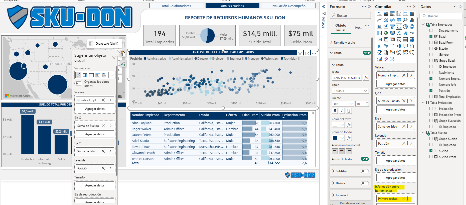Image resolution: width=466 pixels, height=205 pixels.
Task: Switch to Evaluación Desempeño page tab
Action: [288, 6]
